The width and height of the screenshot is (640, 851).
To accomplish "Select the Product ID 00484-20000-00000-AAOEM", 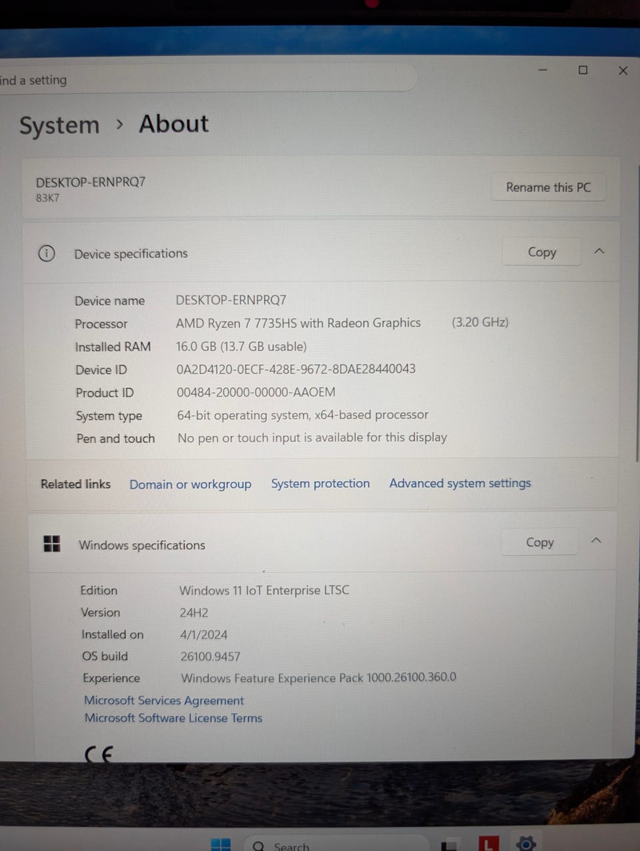I will (x=256, y=392).
